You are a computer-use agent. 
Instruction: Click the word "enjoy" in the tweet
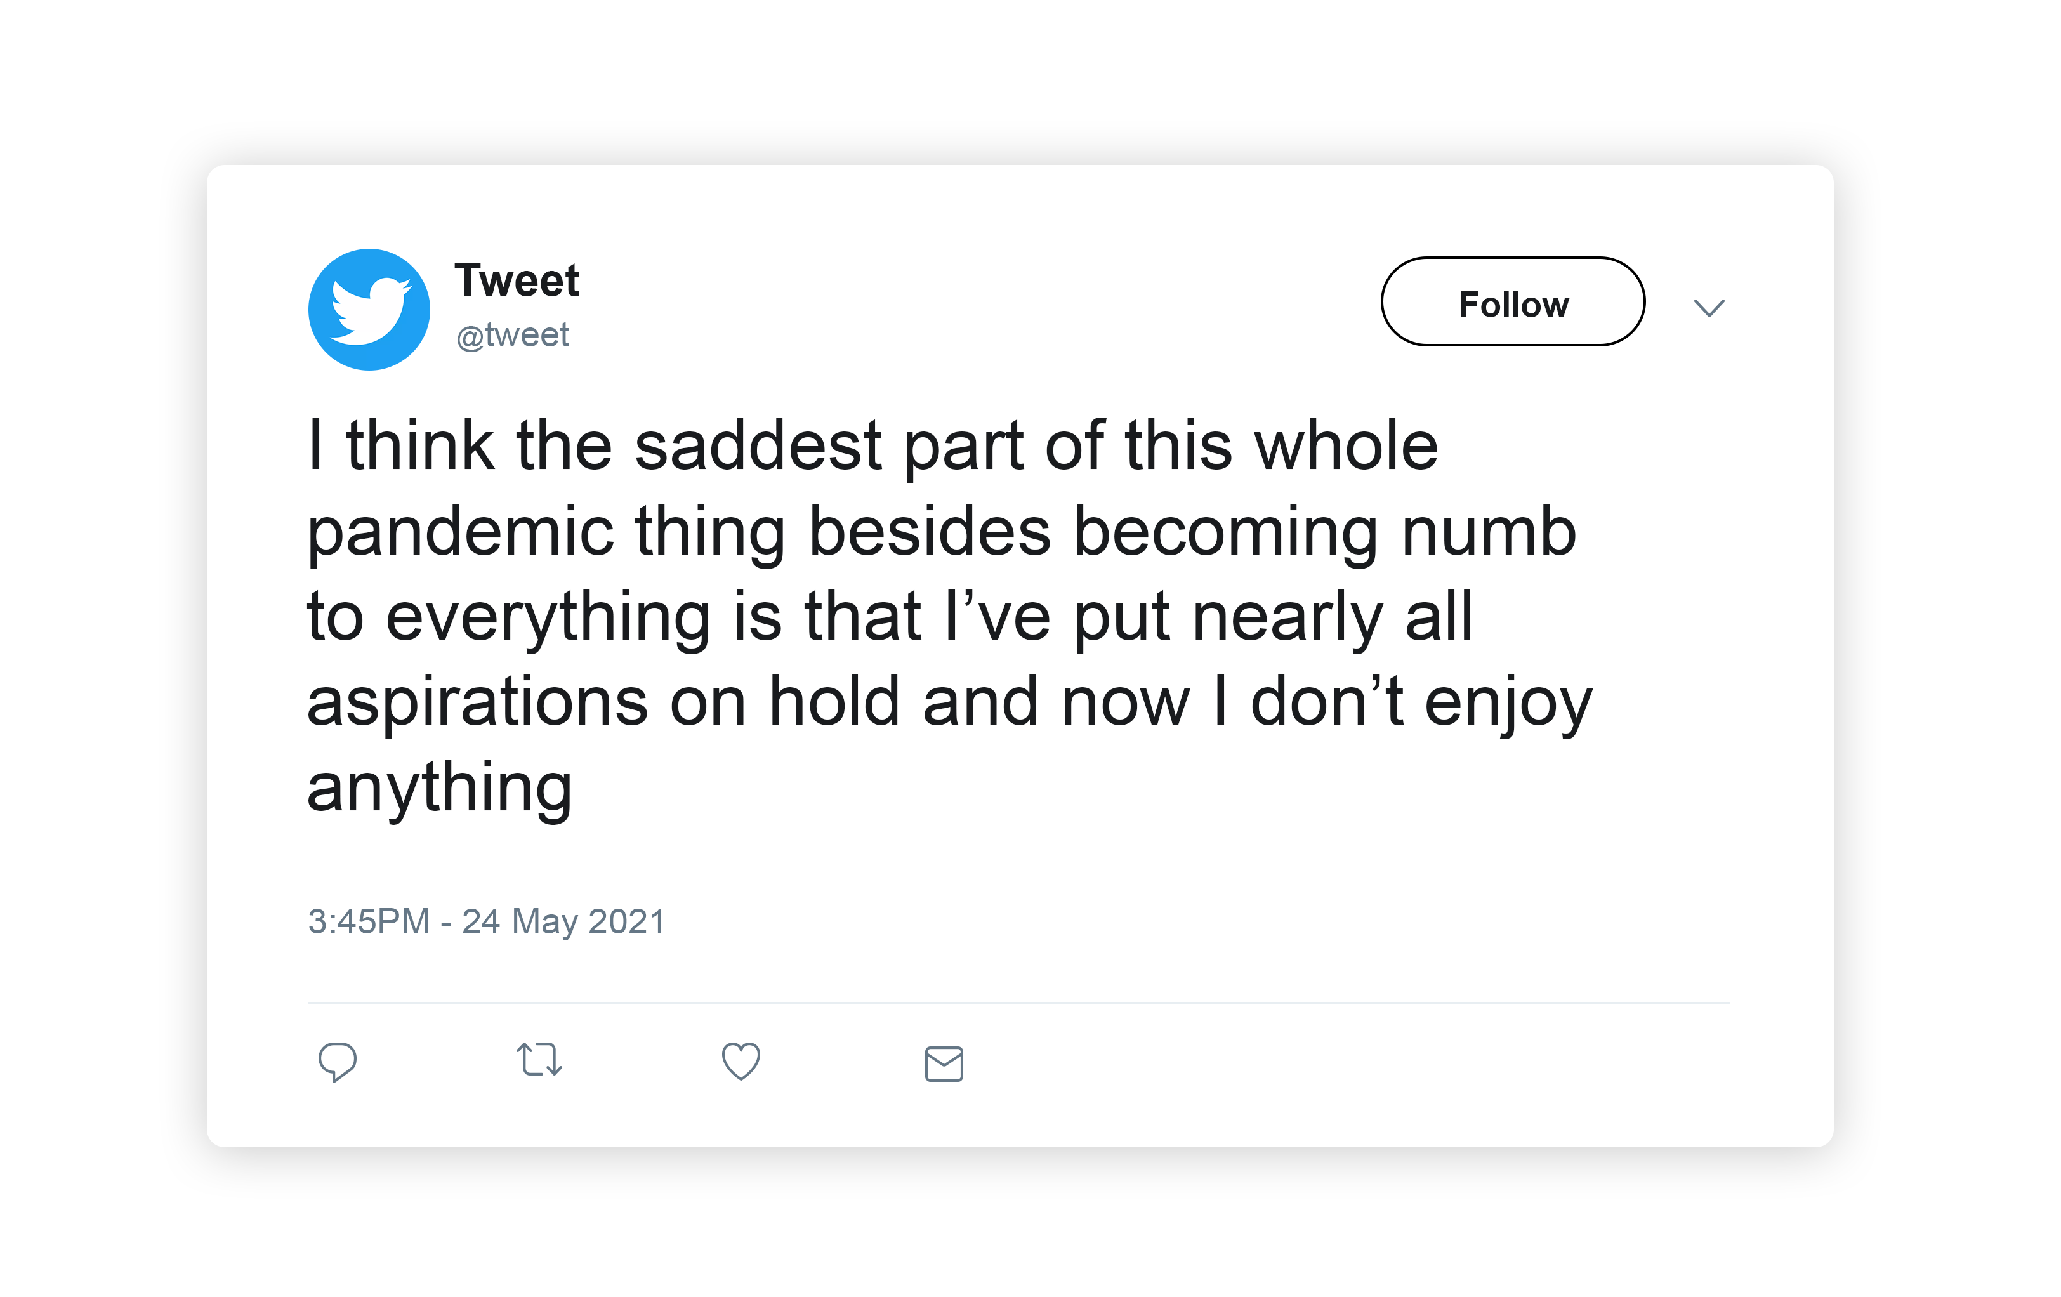click(1508, 704)
